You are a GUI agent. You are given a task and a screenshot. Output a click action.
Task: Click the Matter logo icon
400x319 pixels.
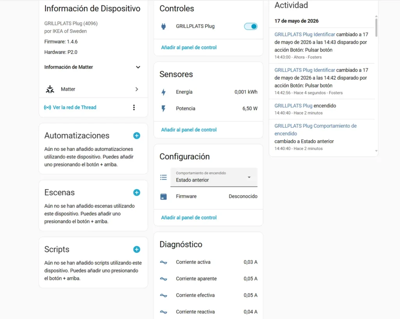(50, 89)
